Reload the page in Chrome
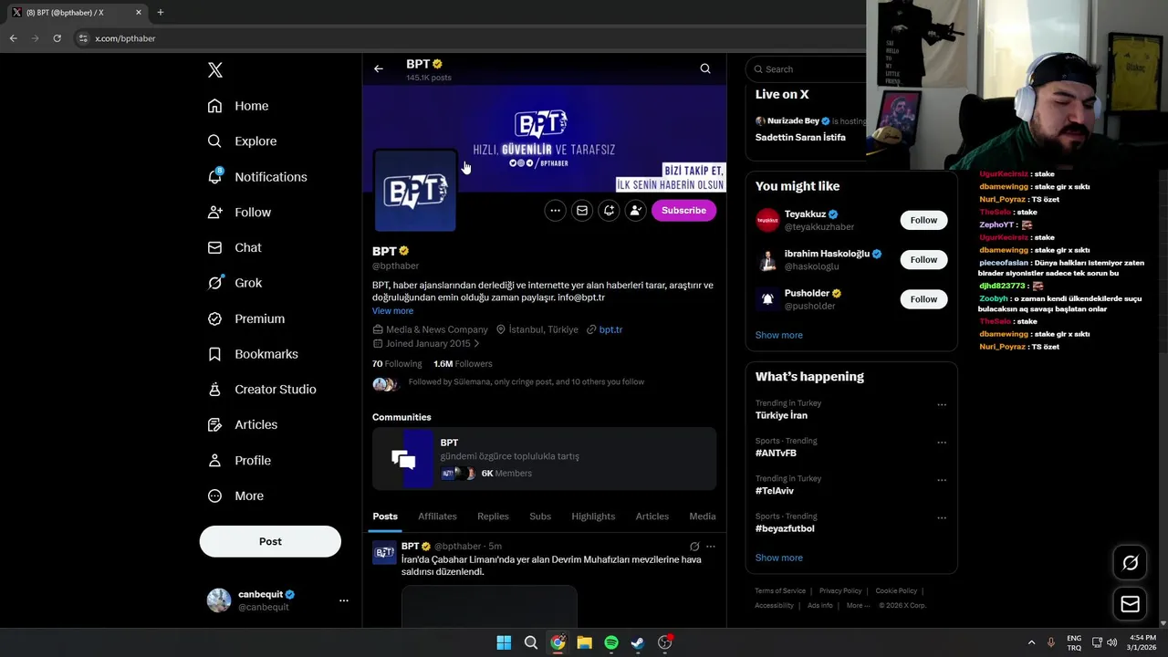 coord(57,38)
